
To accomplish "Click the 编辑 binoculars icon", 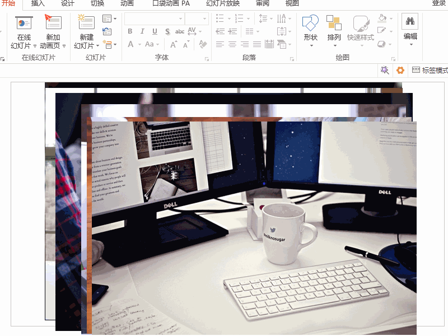I will (x=410, y=22).
